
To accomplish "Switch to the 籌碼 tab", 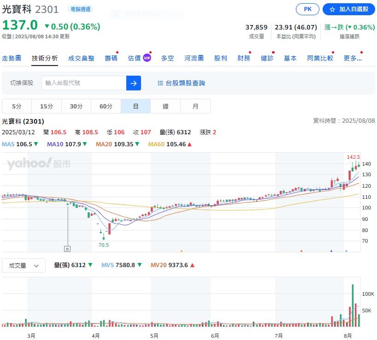I will (111, 58).
